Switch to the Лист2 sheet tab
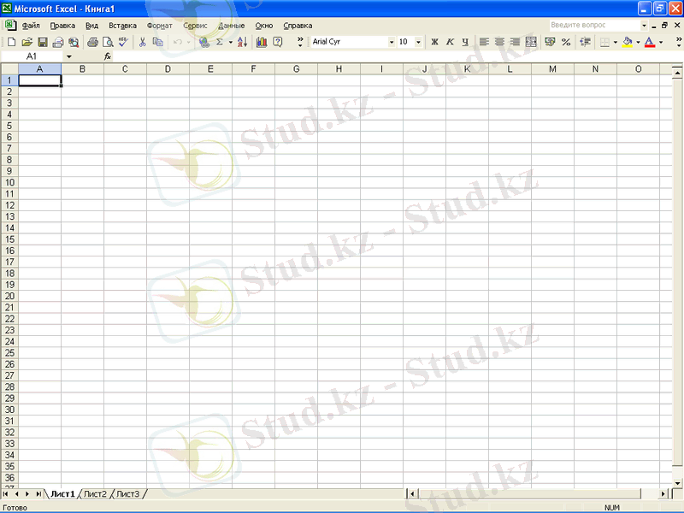684x513 pixels. [x=95, y=494]
